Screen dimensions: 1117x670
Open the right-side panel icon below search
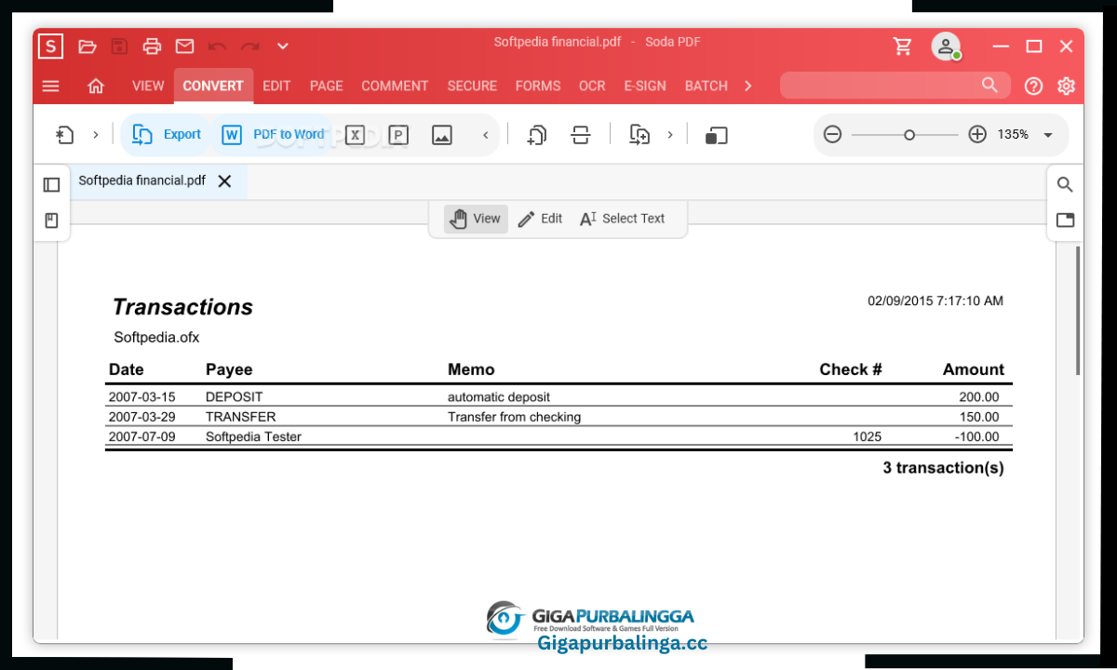1065,221
